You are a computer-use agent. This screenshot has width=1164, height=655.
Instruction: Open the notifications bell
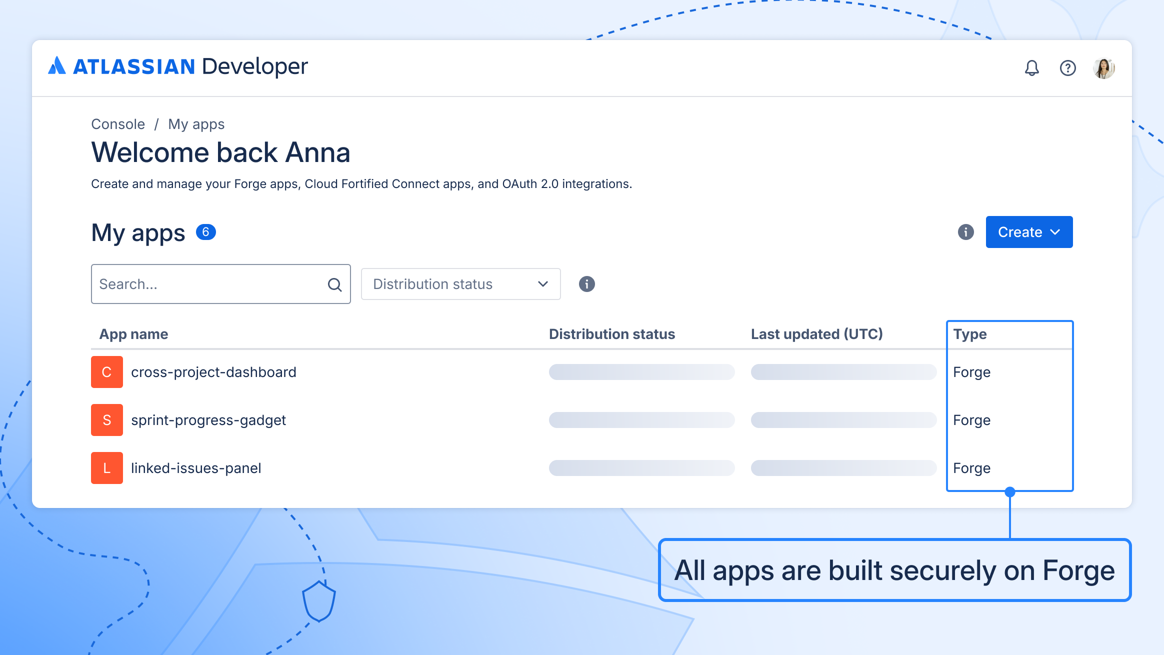click(x=1031, y=67)
